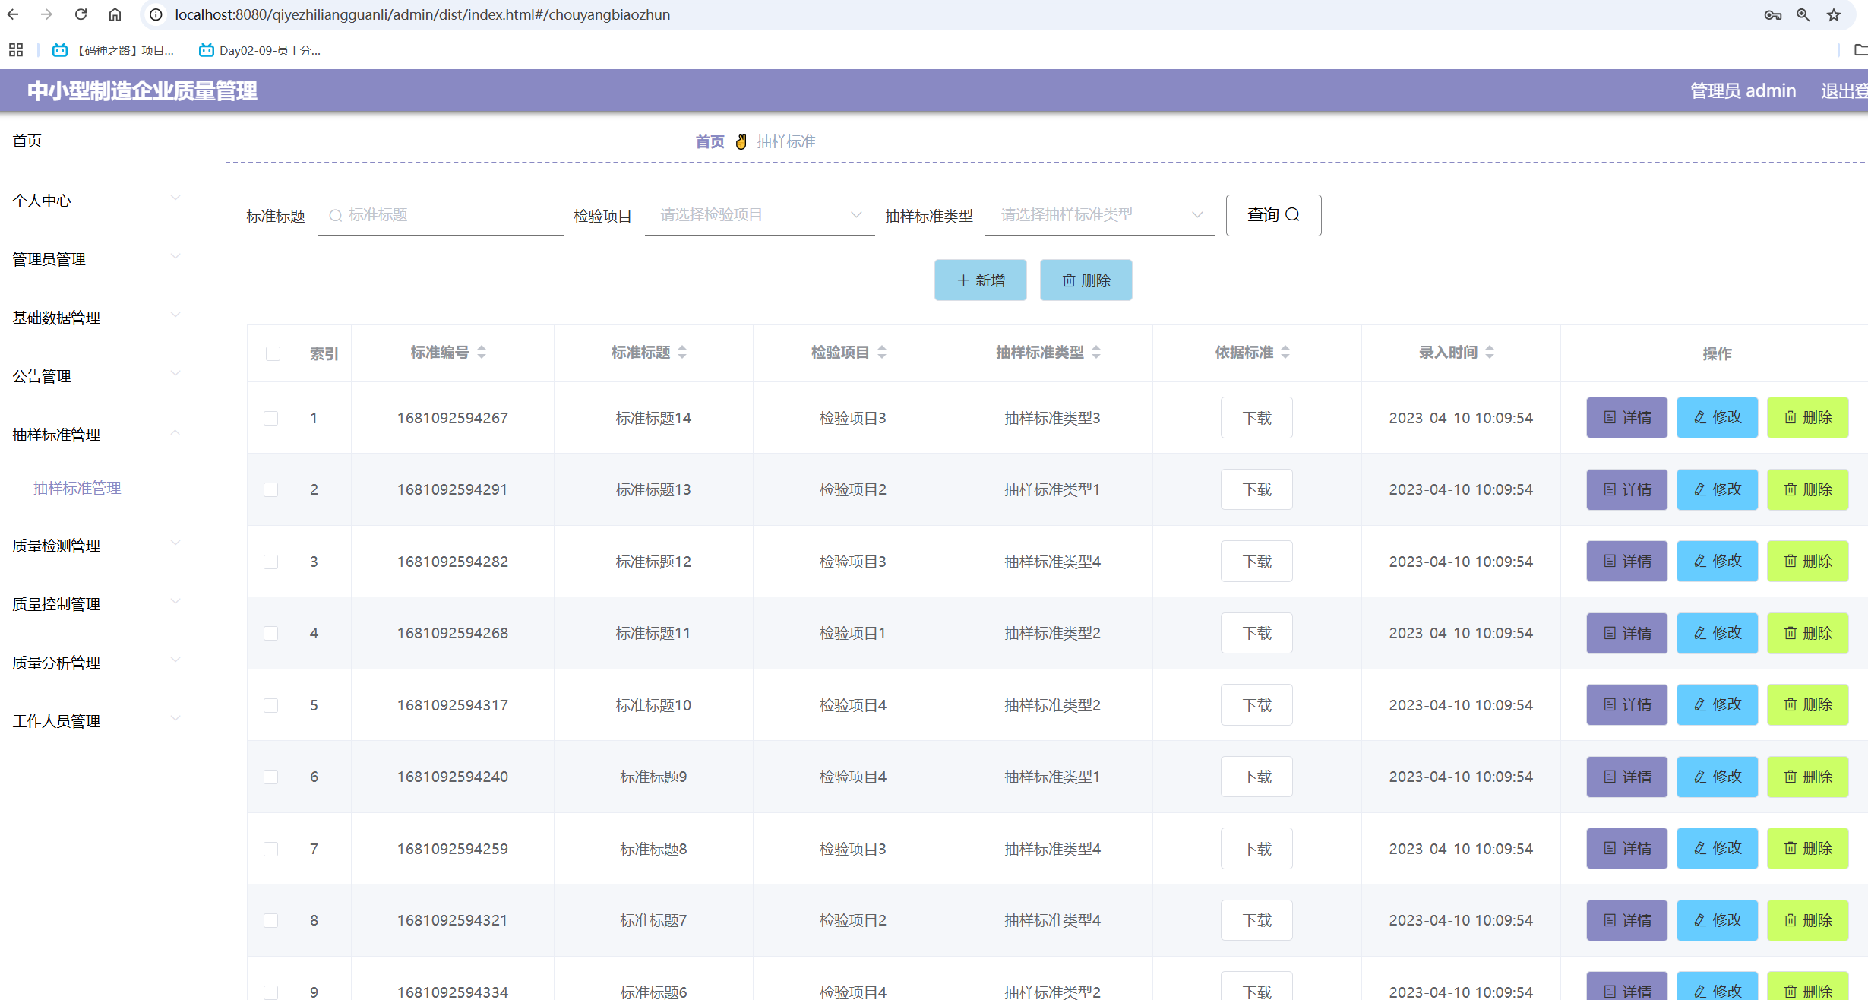This screenshot has width=1868, height=1000.
Task: Open browser zoom magnifier icon
Action: (1803, 14)
